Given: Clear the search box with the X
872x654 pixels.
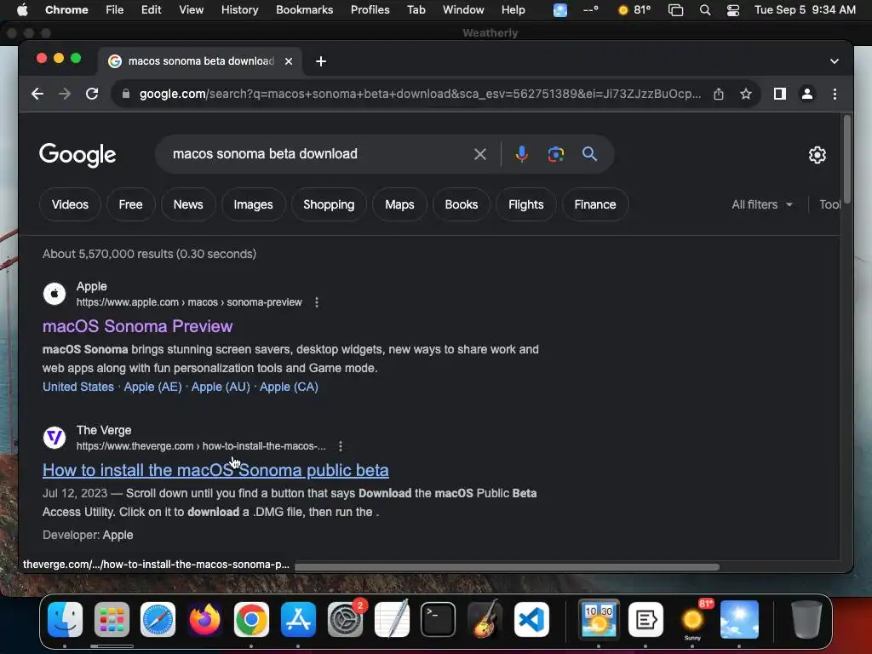Looking at the screenshot, I should click(x=480, y=154).
